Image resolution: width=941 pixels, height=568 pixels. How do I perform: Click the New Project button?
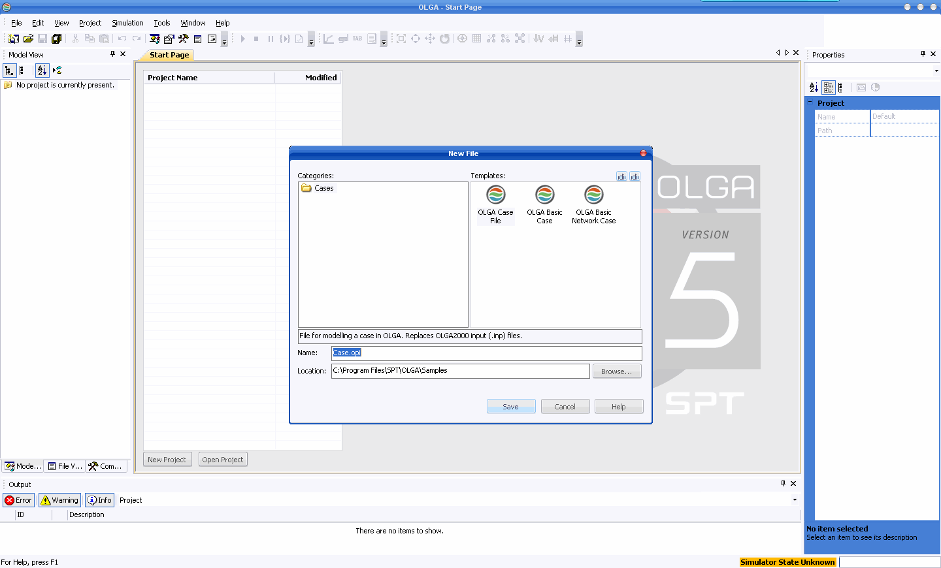tap(167, 460)
